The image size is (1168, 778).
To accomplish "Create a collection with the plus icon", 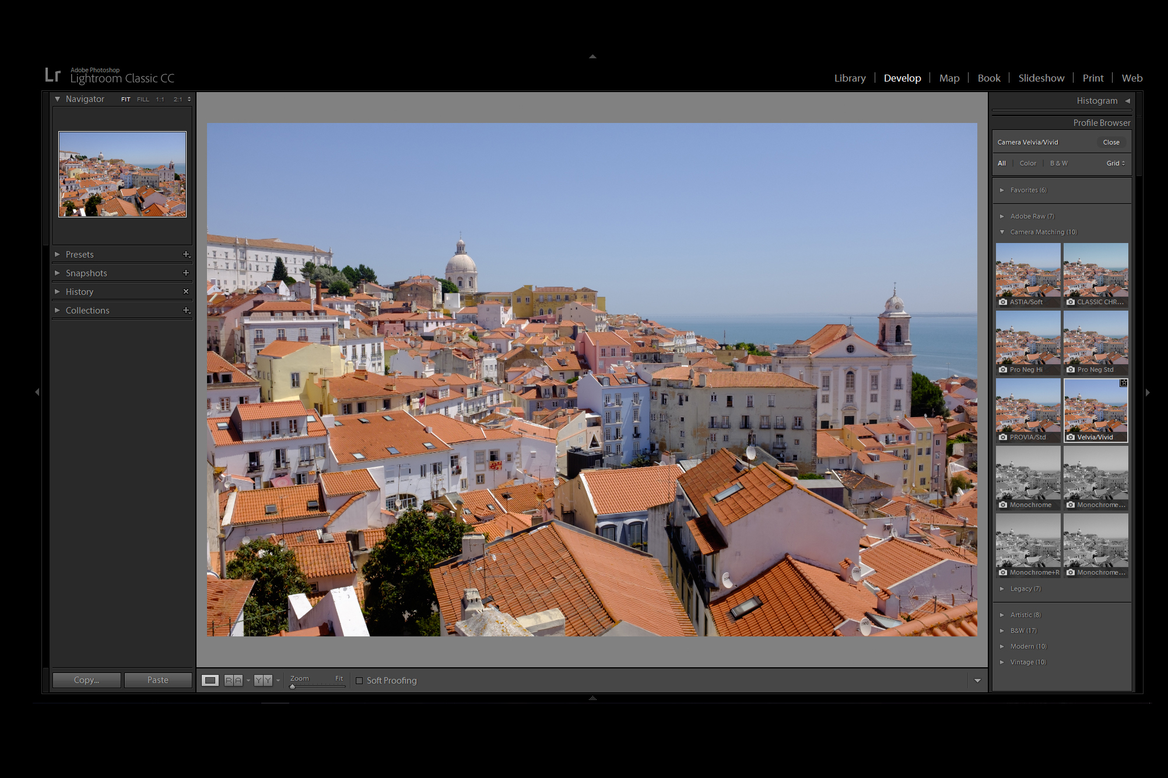I will click(186, 310).
